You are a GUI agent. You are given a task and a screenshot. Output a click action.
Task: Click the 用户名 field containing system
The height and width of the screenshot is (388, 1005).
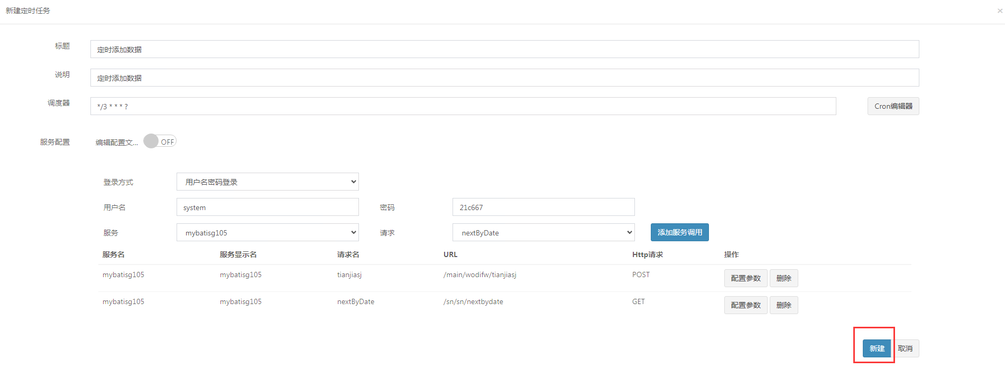click(x=268, y=207)
